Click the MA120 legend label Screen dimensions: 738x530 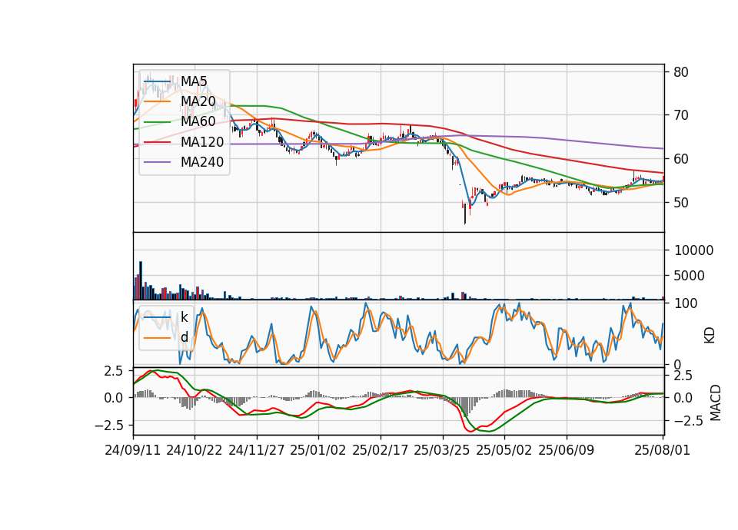[202, 142]
